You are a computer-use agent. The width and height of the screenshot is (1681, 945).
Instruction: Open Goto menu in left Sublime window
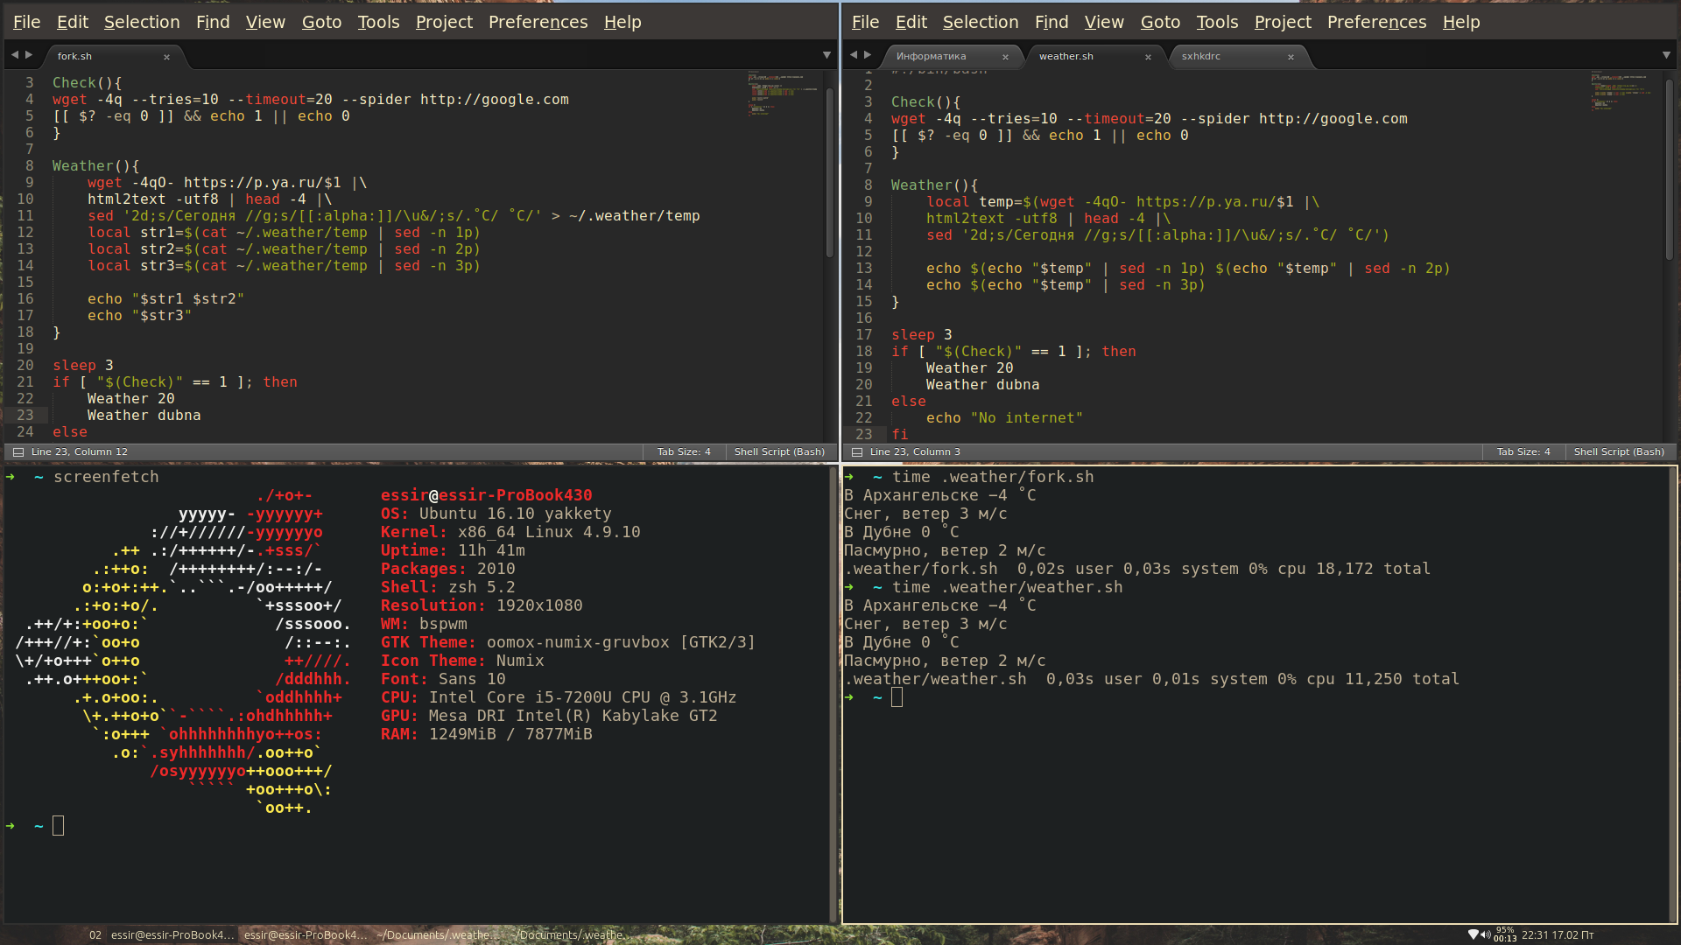321,22
